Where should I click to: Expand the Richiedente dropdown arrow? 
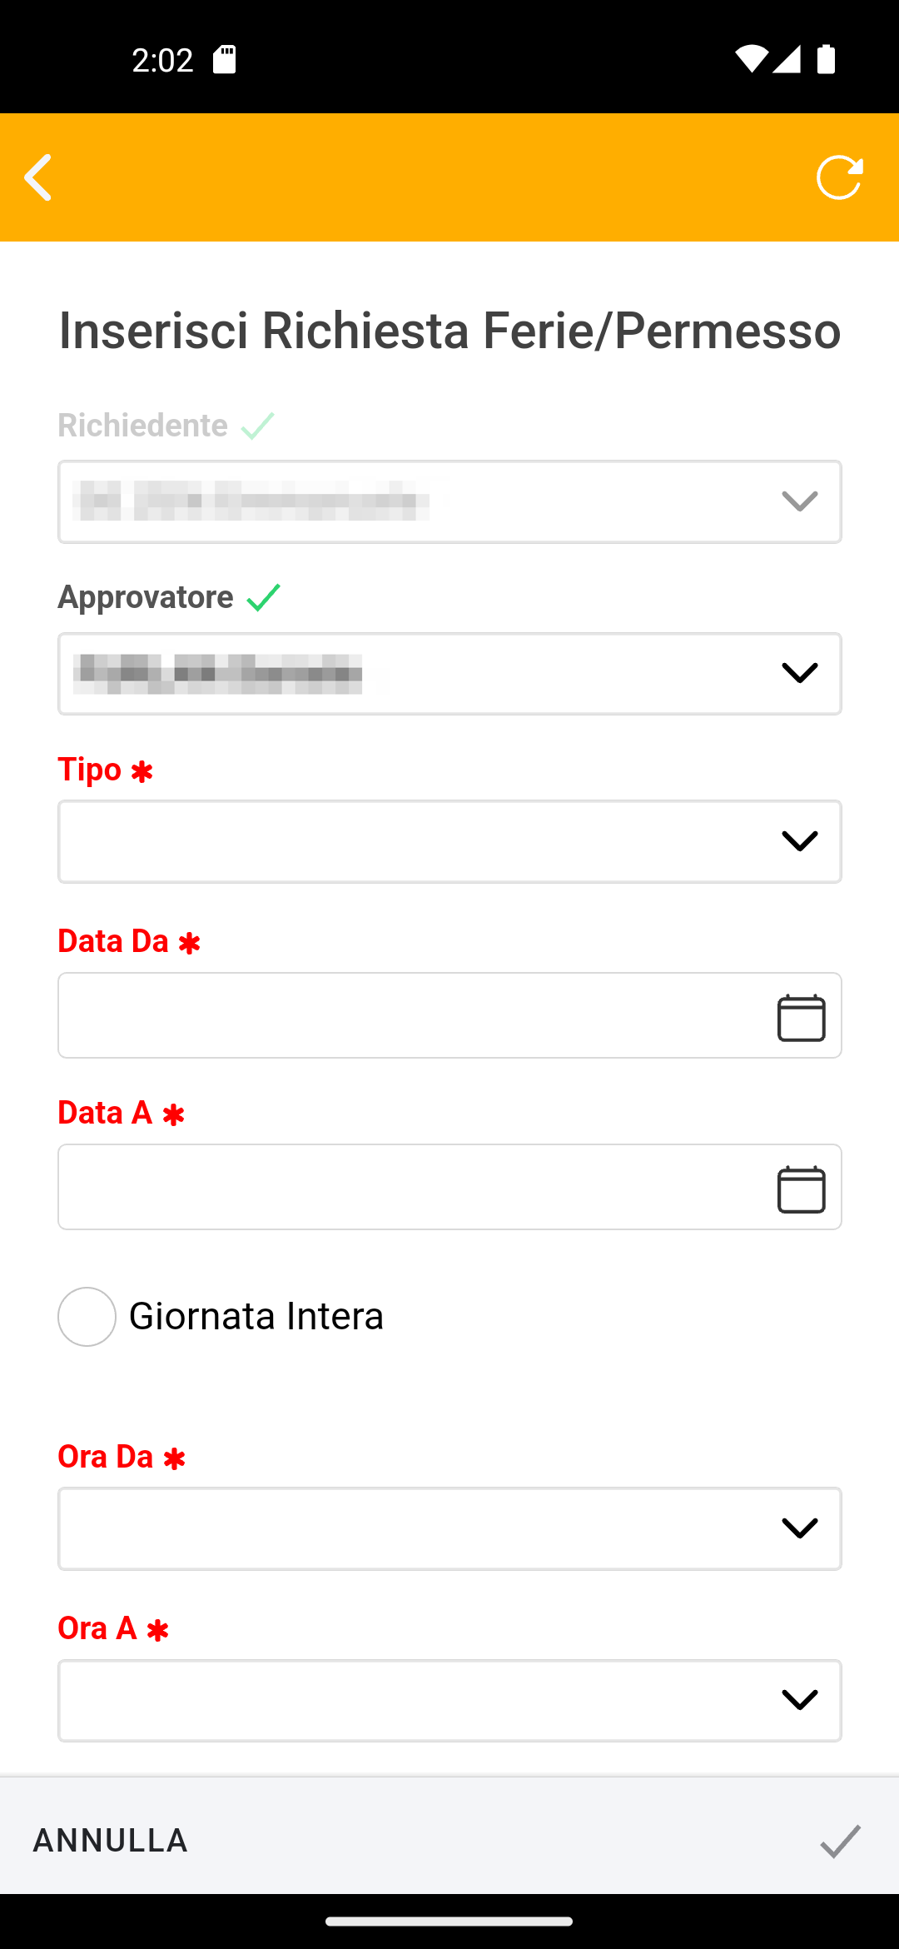pos(799,501)
